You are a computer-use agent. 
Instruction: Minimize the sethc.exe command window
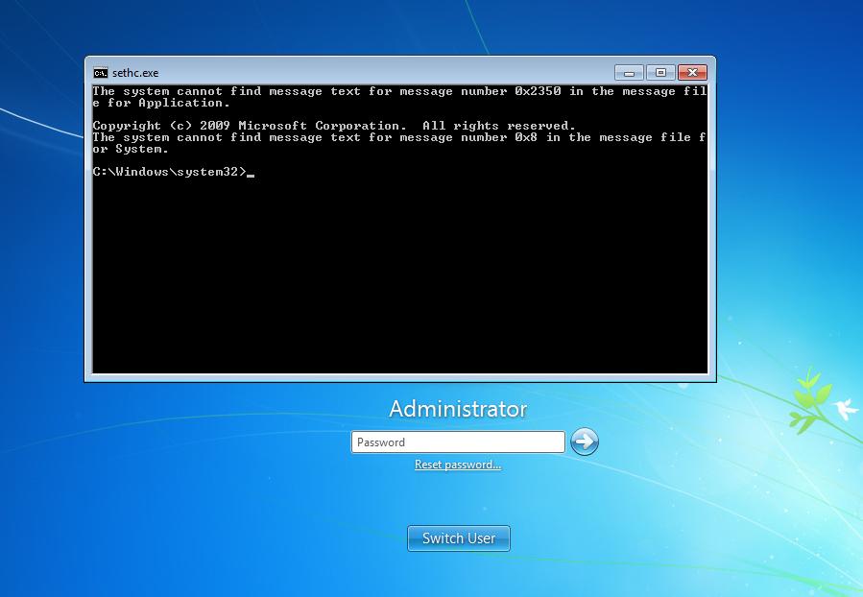629,73
